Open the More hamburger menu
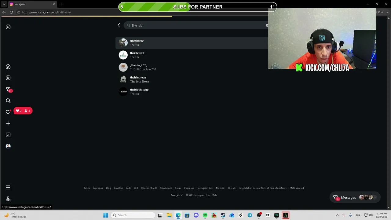The image size is (391, 220). tap(8, 187)
